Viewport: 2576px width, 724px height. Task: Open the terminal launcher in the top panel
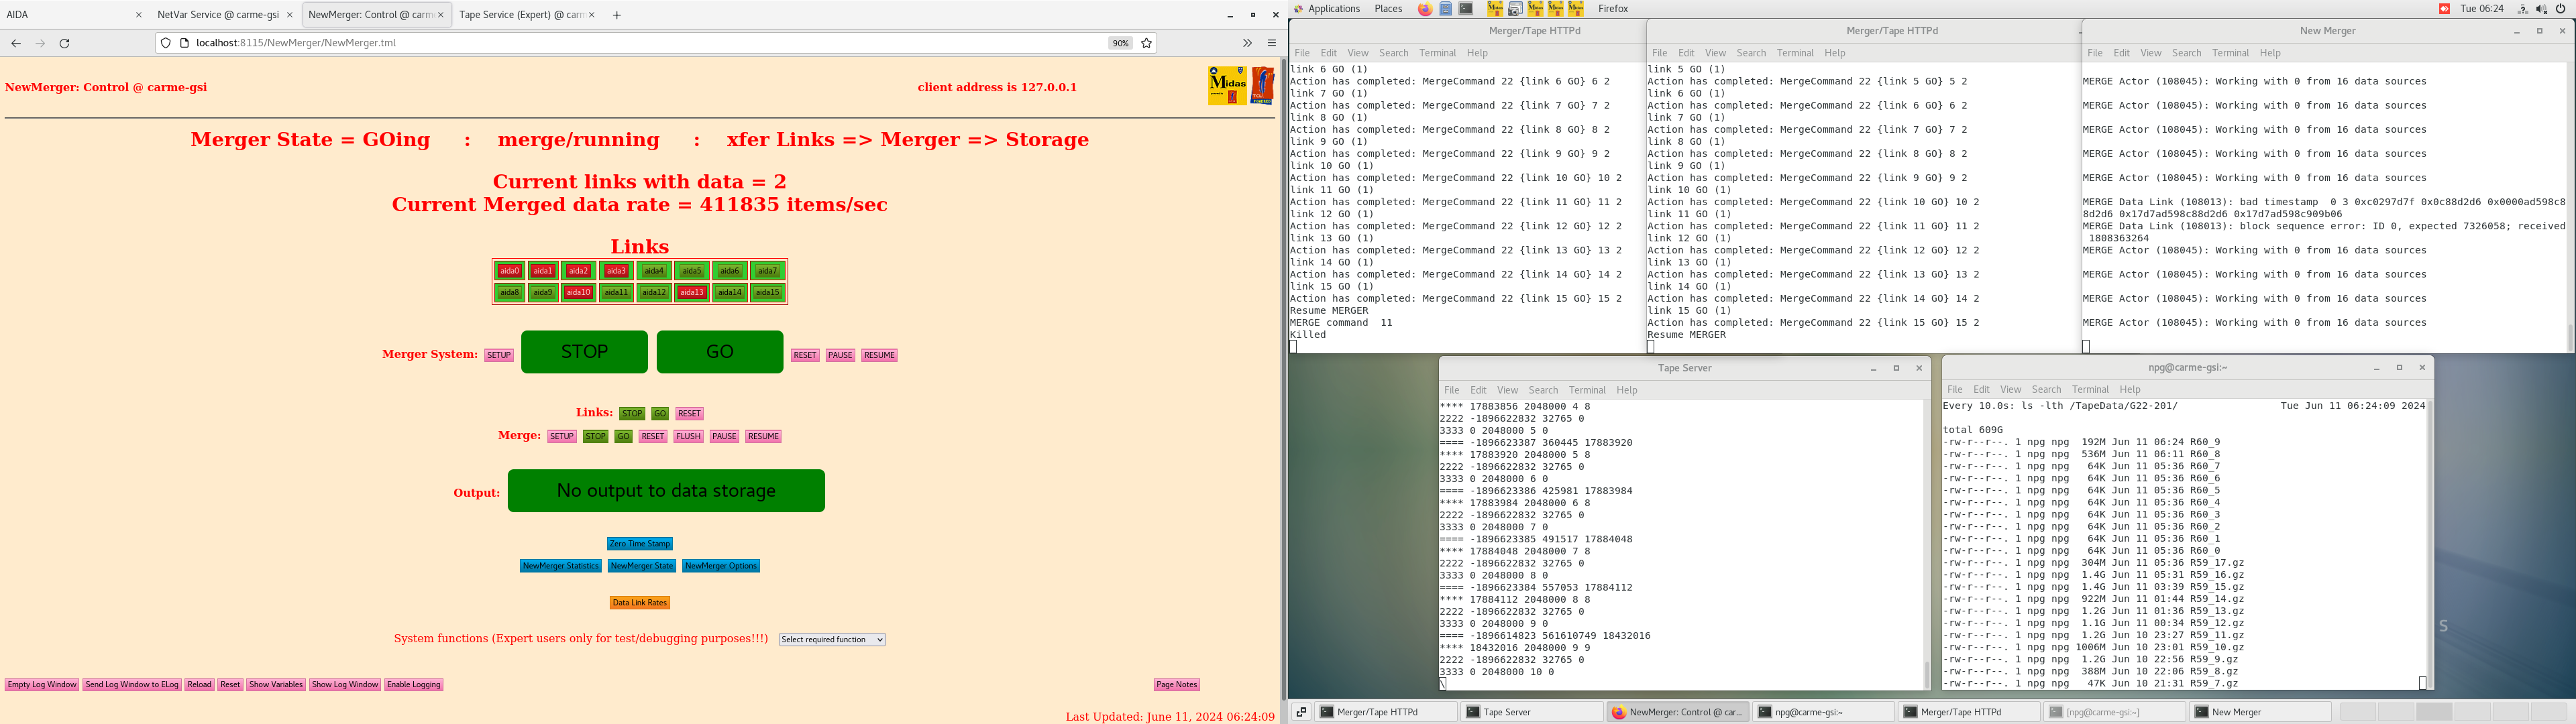click(x=1466, y=9)
